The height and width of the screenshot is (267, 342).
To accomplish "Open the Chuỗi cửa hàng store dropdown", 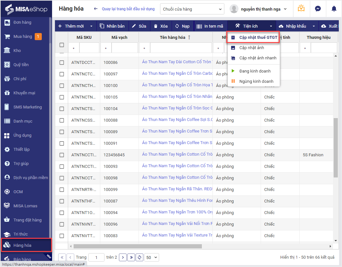I will pos(192,9).
